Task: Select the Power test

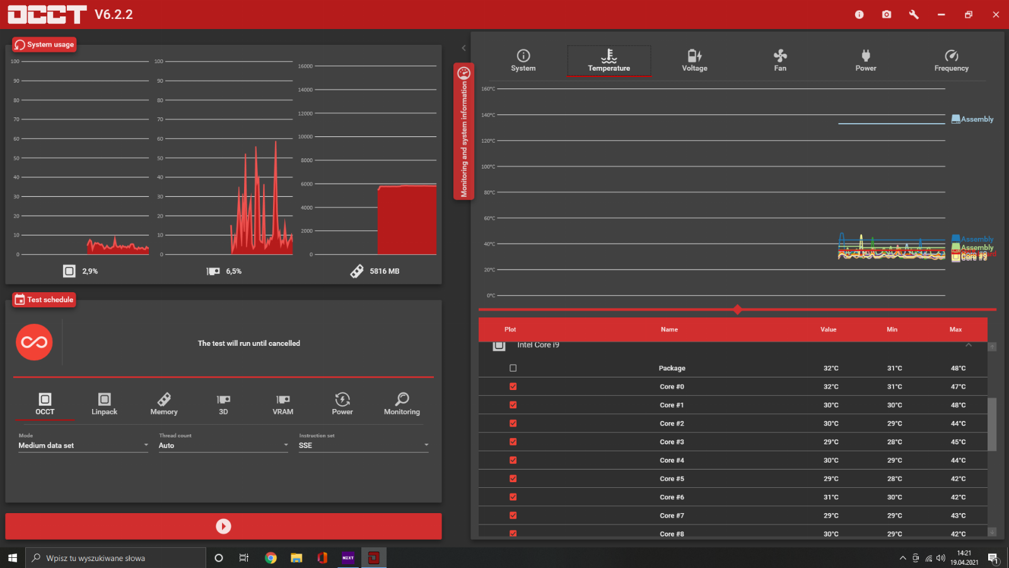Action: coord(342,404)
